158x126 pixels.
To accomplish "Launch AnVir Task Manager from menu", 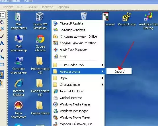I will (78, 50).
